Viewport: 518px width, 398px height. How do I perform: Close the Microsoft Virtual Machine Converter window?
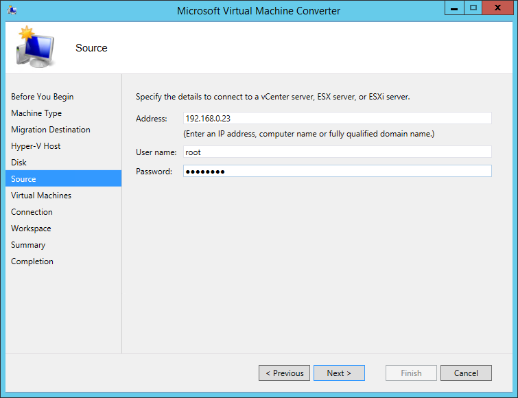pos(497,8)
